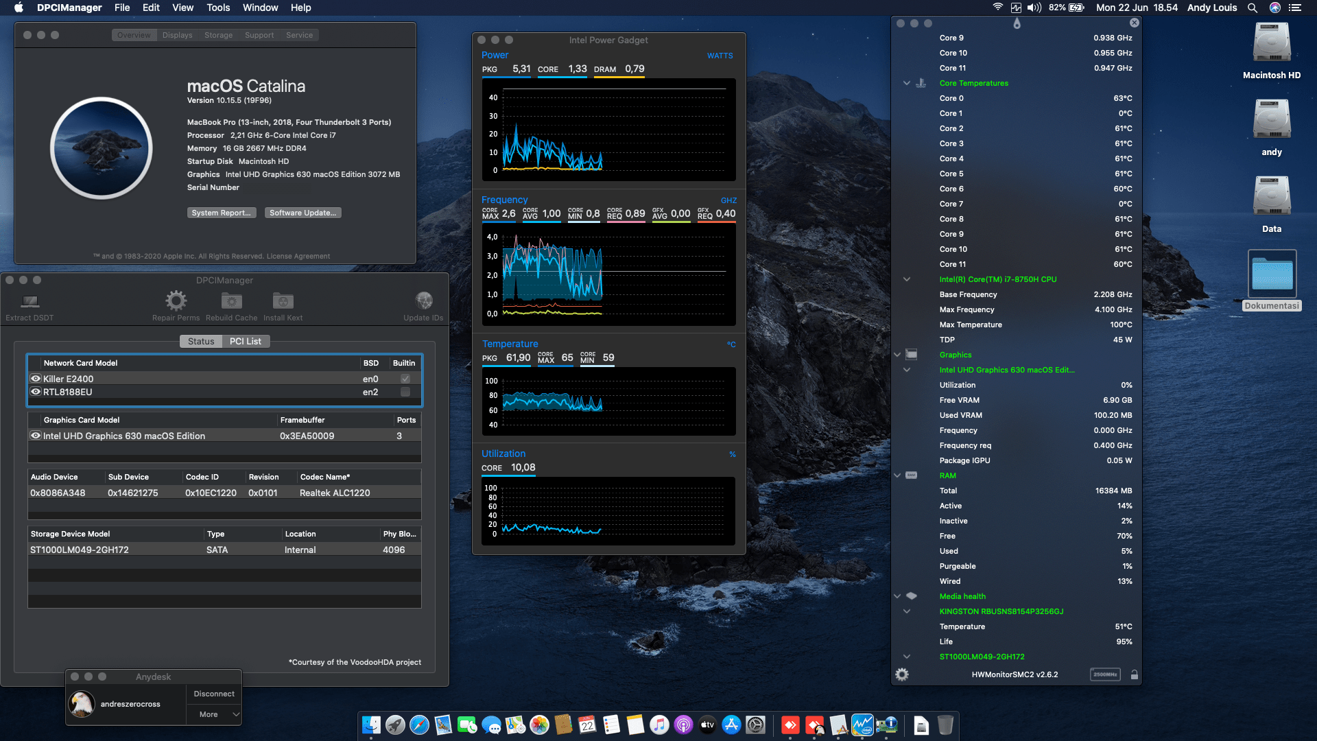1317x741 pixels.
Task: Open the Support tab in About This Mac
Action: click(259, 35)
